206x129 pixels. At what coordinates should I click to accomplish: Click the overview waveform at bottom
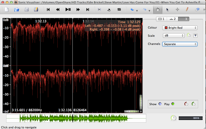tap(76, 118)
